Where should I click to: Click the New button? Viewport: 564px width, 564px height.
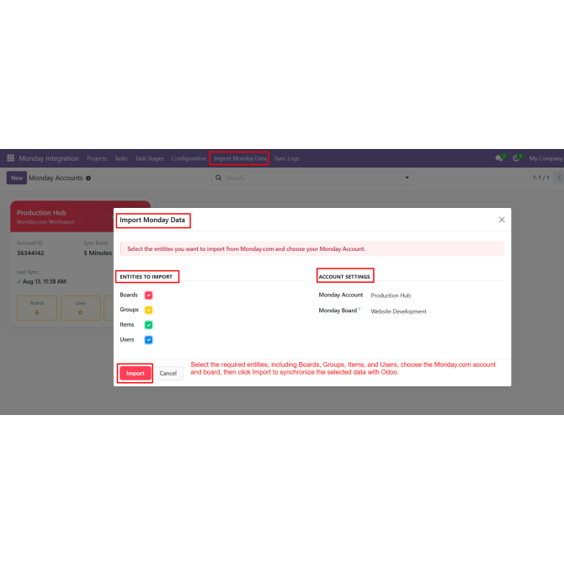coord(17,178)
